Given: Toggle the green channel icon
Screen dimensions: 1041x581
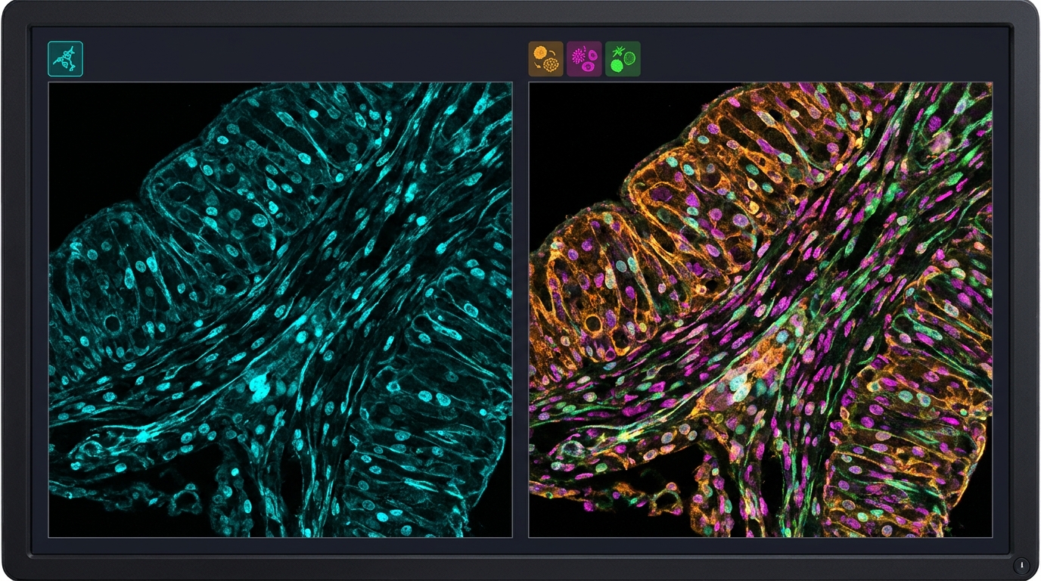Looking at the screenshot, I should 623,59.
